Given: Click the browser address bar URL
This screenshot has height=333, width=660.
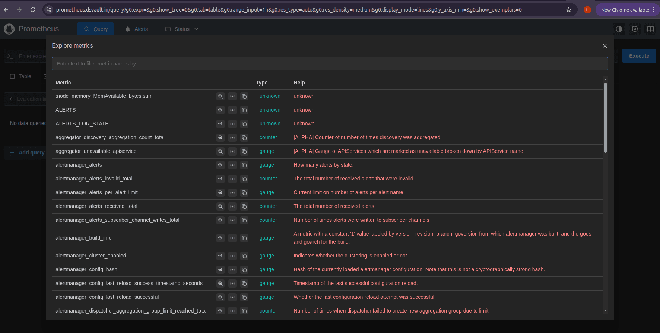Looking at the screenshot, I should point(289,10).
